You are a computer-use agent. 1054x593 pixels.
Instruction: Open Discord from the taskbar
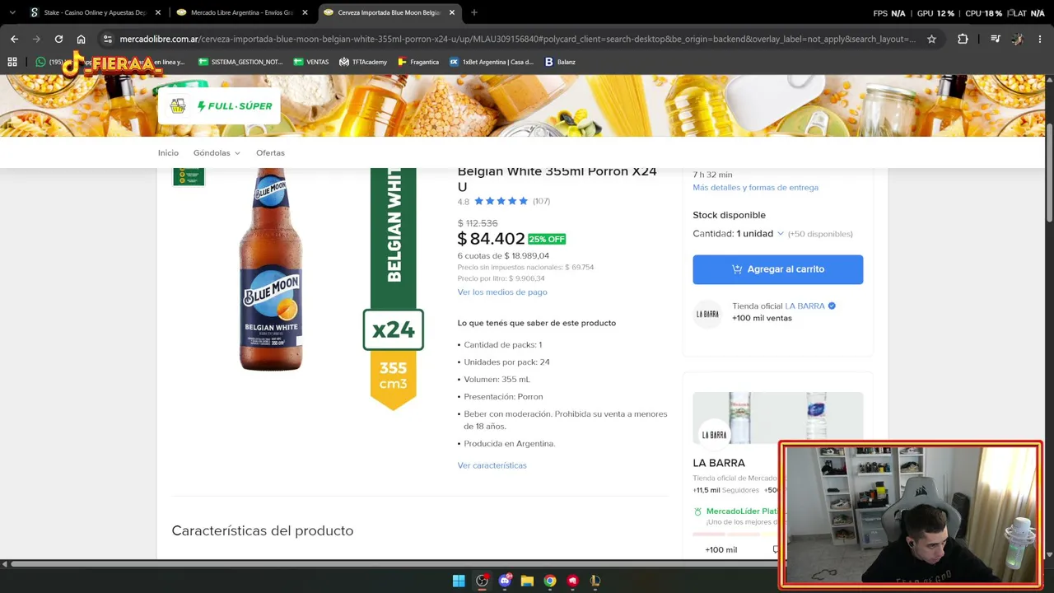coord(505,581)
